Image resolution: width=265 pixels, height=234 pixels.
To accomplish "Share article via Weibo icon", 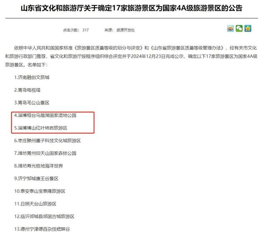I will [230, 29].
